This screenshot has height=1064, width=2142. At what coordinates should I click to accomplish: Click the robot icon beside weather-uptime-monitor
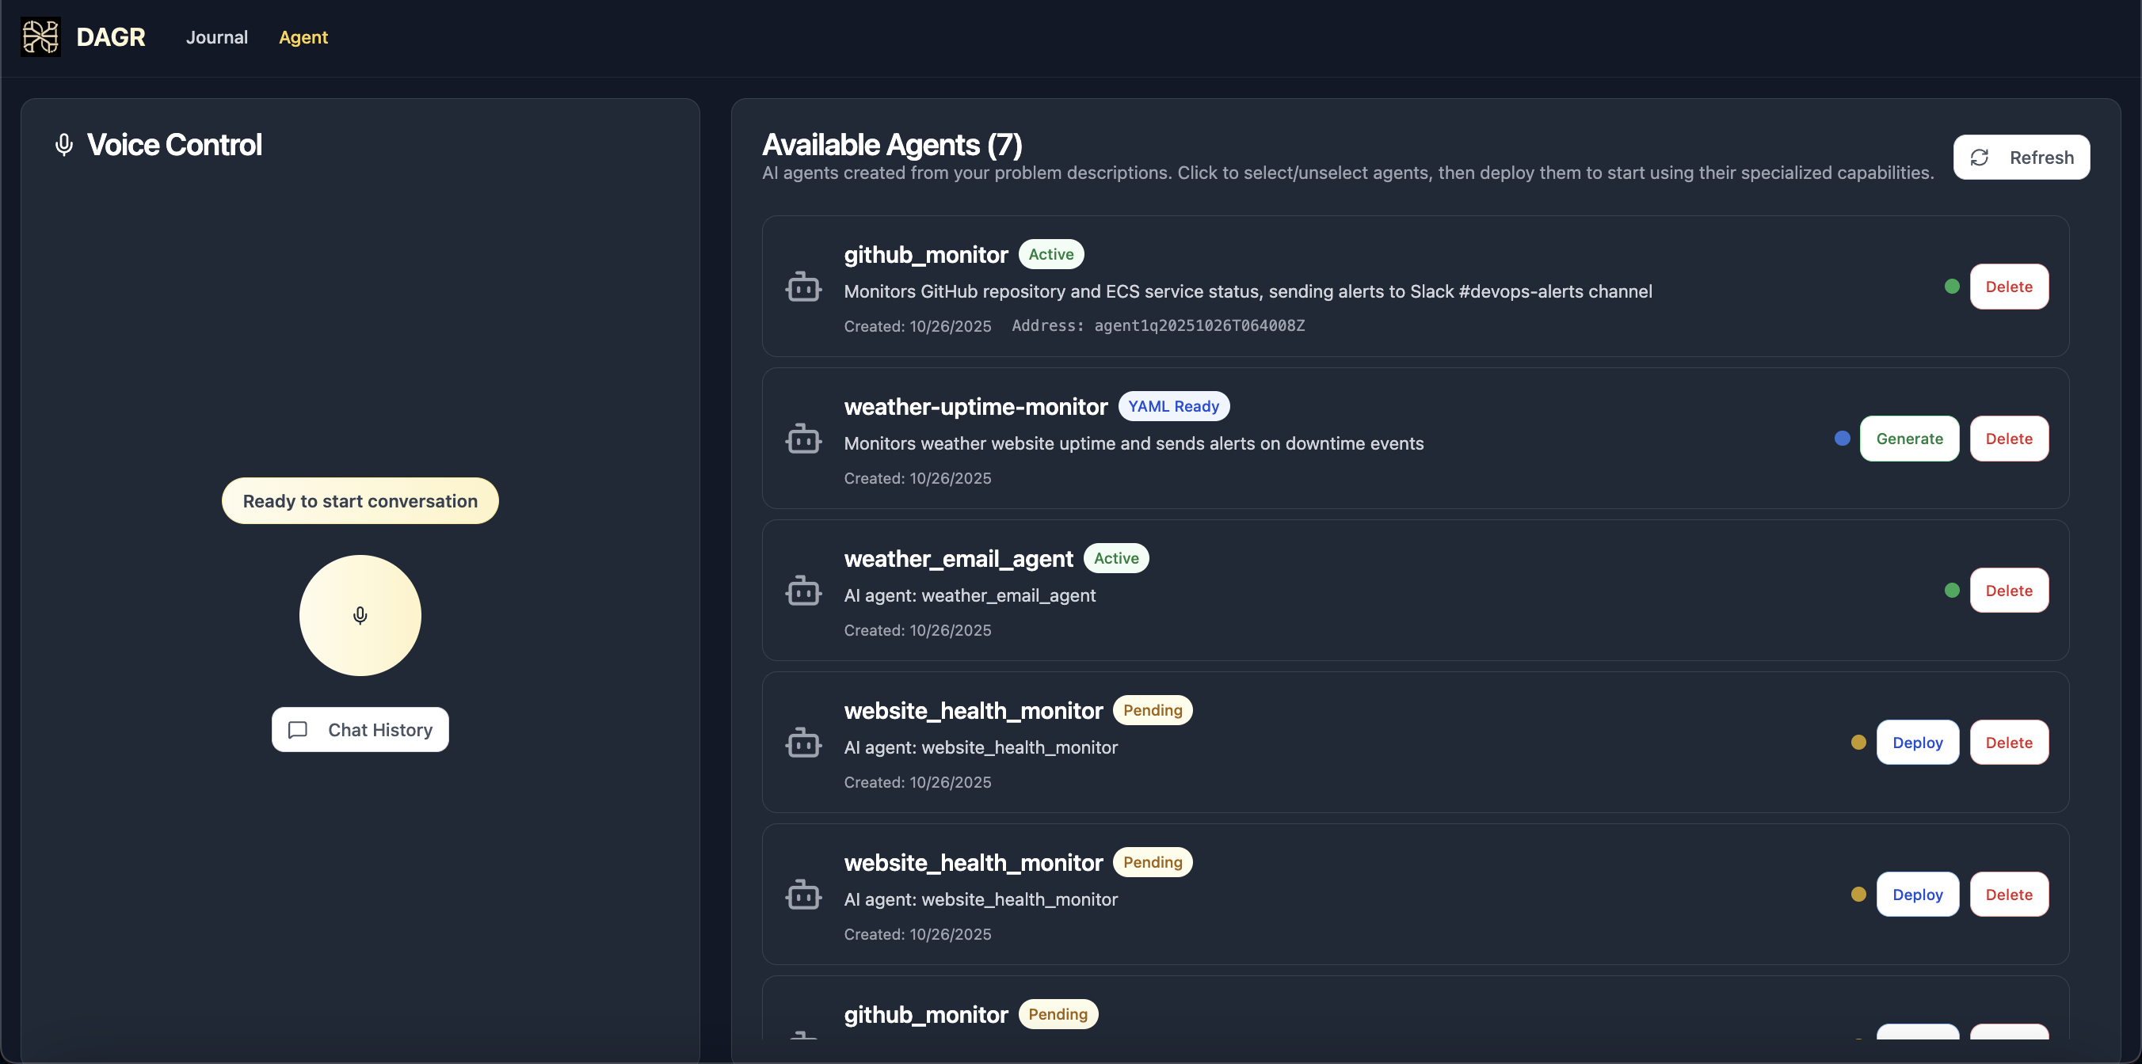(803, 439)
